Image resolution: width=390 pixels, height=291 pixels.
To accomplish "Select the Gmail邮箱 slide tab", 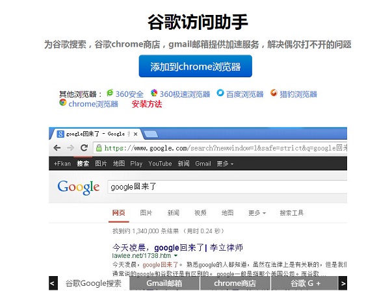I will pyautogui.click(x=164, y=283).
